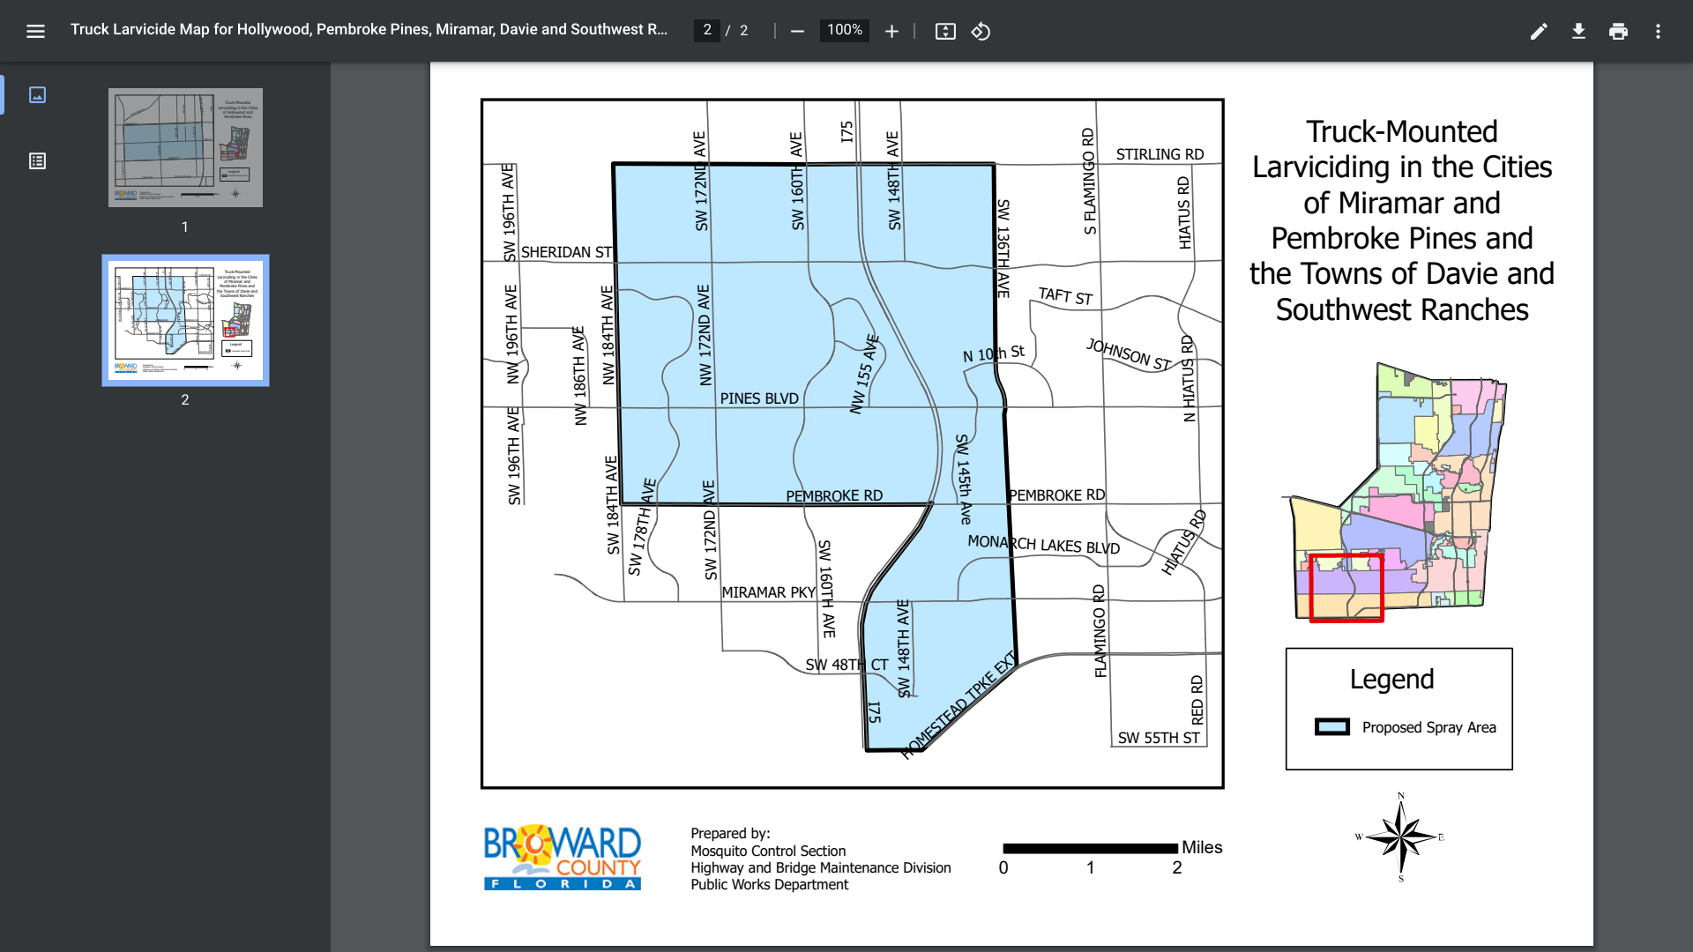Show the page thumbnails view
The height and width of the screenshot is (952, 1693).
pos(37,95)
